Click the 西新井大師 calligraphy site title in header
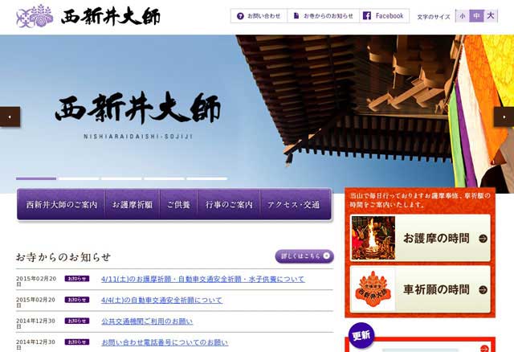 pyautogui.click(x=111, y=17)
